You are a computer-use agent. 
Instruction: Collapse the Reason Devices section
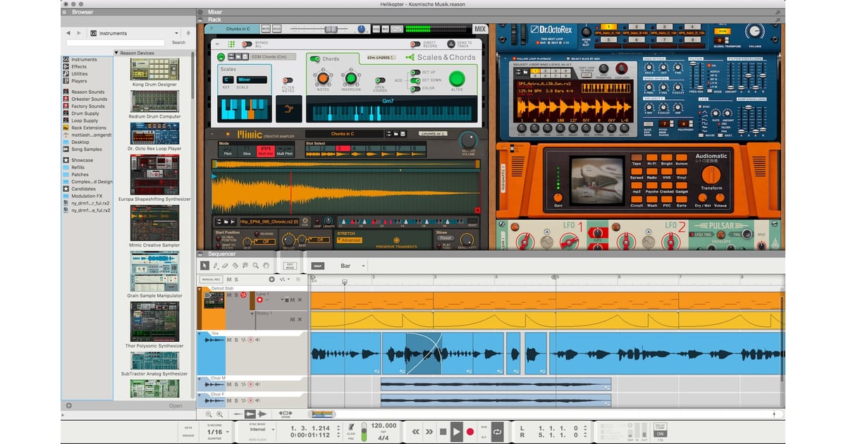[116, 53]
